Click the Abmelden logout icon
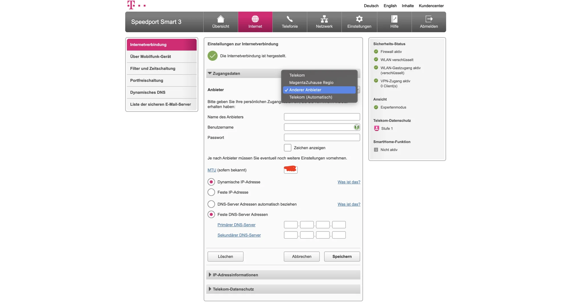Viewport: 570px width, 303px height. click(429, 19)
